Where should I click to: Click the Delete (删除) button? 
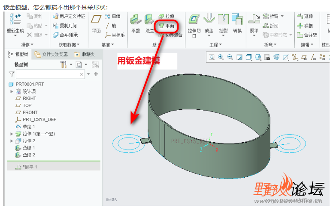pos(35,35)
